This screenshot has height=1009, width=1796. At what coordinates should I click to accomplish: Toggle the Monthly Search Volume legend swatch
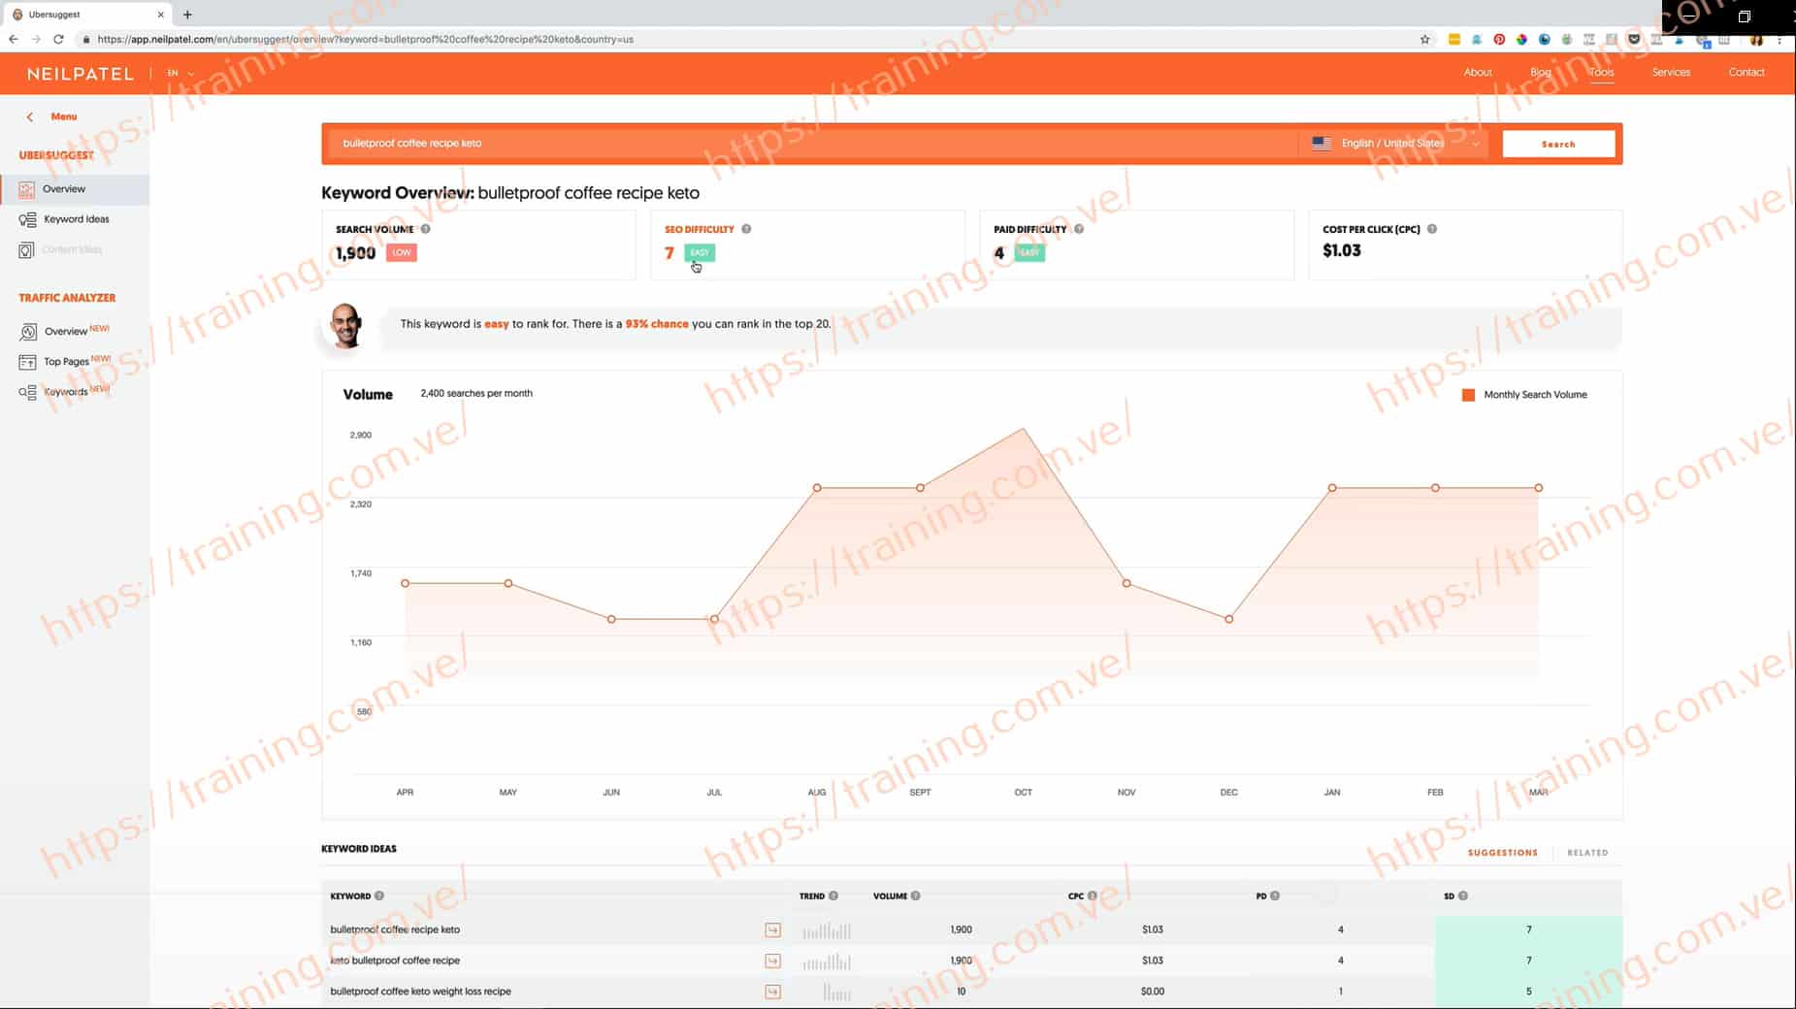(1468, 395)
